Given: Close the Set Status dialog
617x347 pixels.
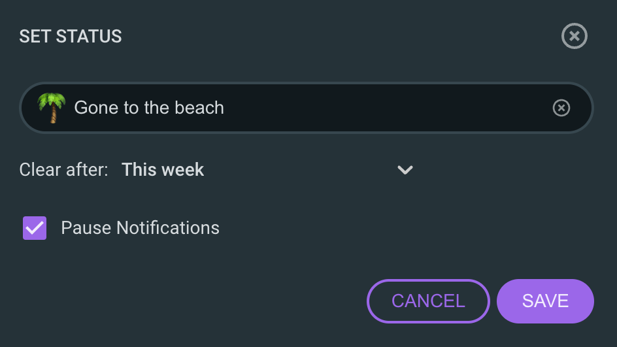Looking at the screenshot, I should pyautogui.click(x=574, y=36).
